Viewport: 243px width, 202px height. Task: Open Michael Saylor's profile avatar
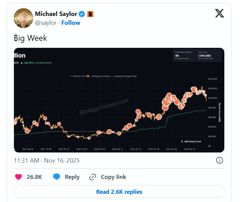23,18
